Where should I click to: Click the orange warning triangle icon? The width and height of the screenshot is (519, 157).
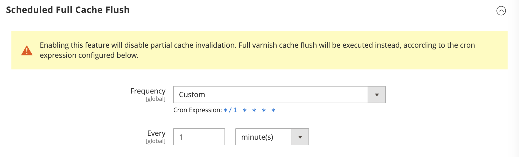pos(27,50)
